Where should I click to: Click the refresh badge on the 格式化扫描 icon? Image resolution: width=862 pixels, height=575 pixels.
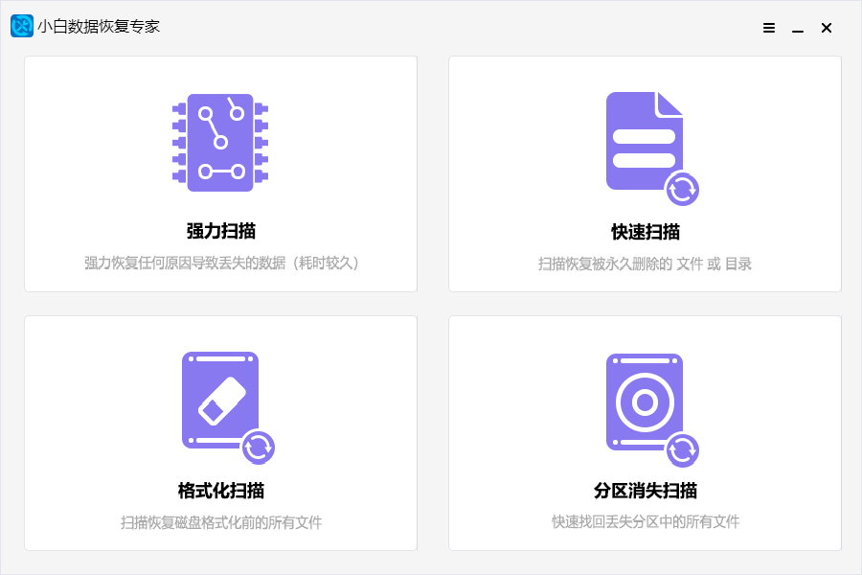click(259, 447)
